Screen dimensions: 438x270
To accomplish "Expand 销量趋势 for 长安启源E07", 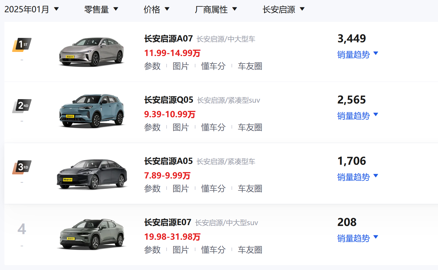I will coord(358,238).
